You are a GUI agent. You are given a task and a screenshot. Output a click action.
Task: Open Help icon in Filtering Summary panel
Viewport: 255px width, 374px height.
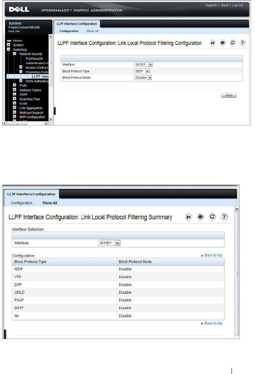(x=224, y=217)
